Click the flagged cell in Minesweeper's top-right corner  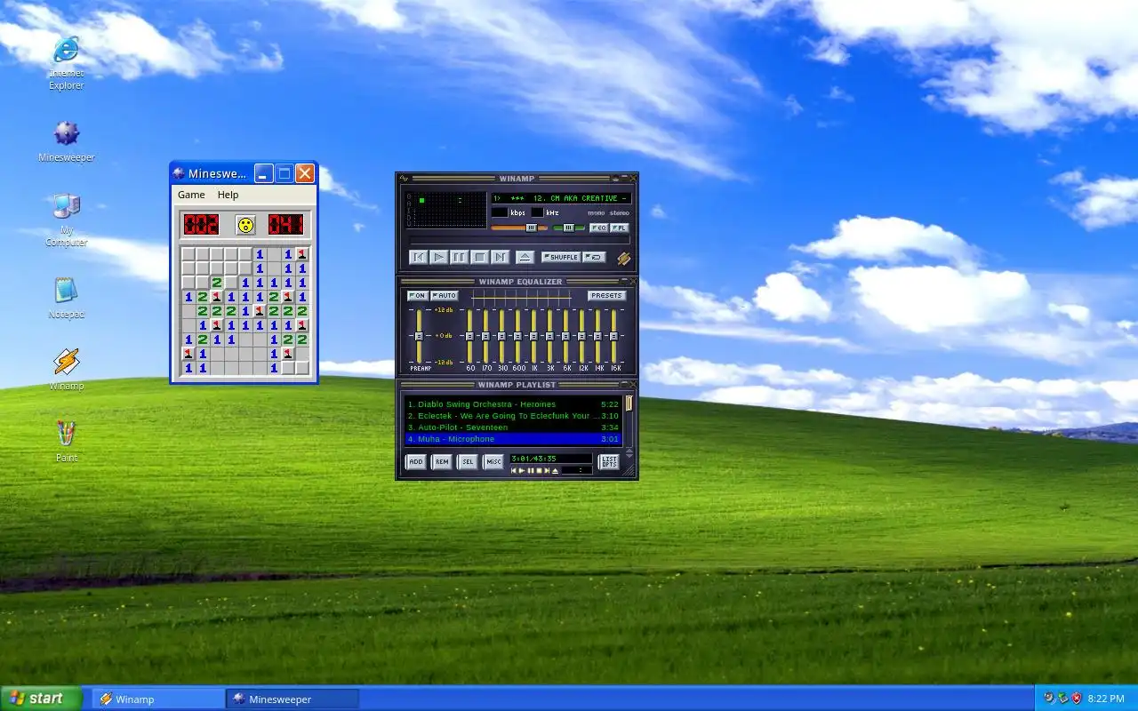[x=302, y=255]
